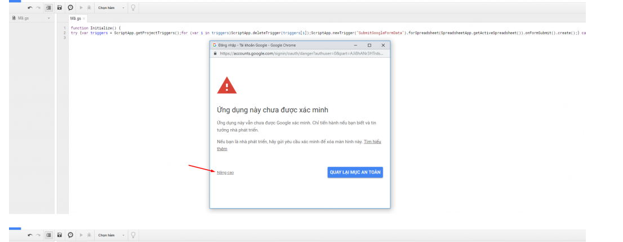Toggle the indent icon in upper toolbar
Viewport: 623px width, 242px height.
click(x=48, y=8)
